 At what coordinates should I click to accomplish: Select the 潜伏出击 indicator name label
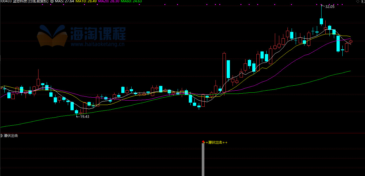(11, 136)
